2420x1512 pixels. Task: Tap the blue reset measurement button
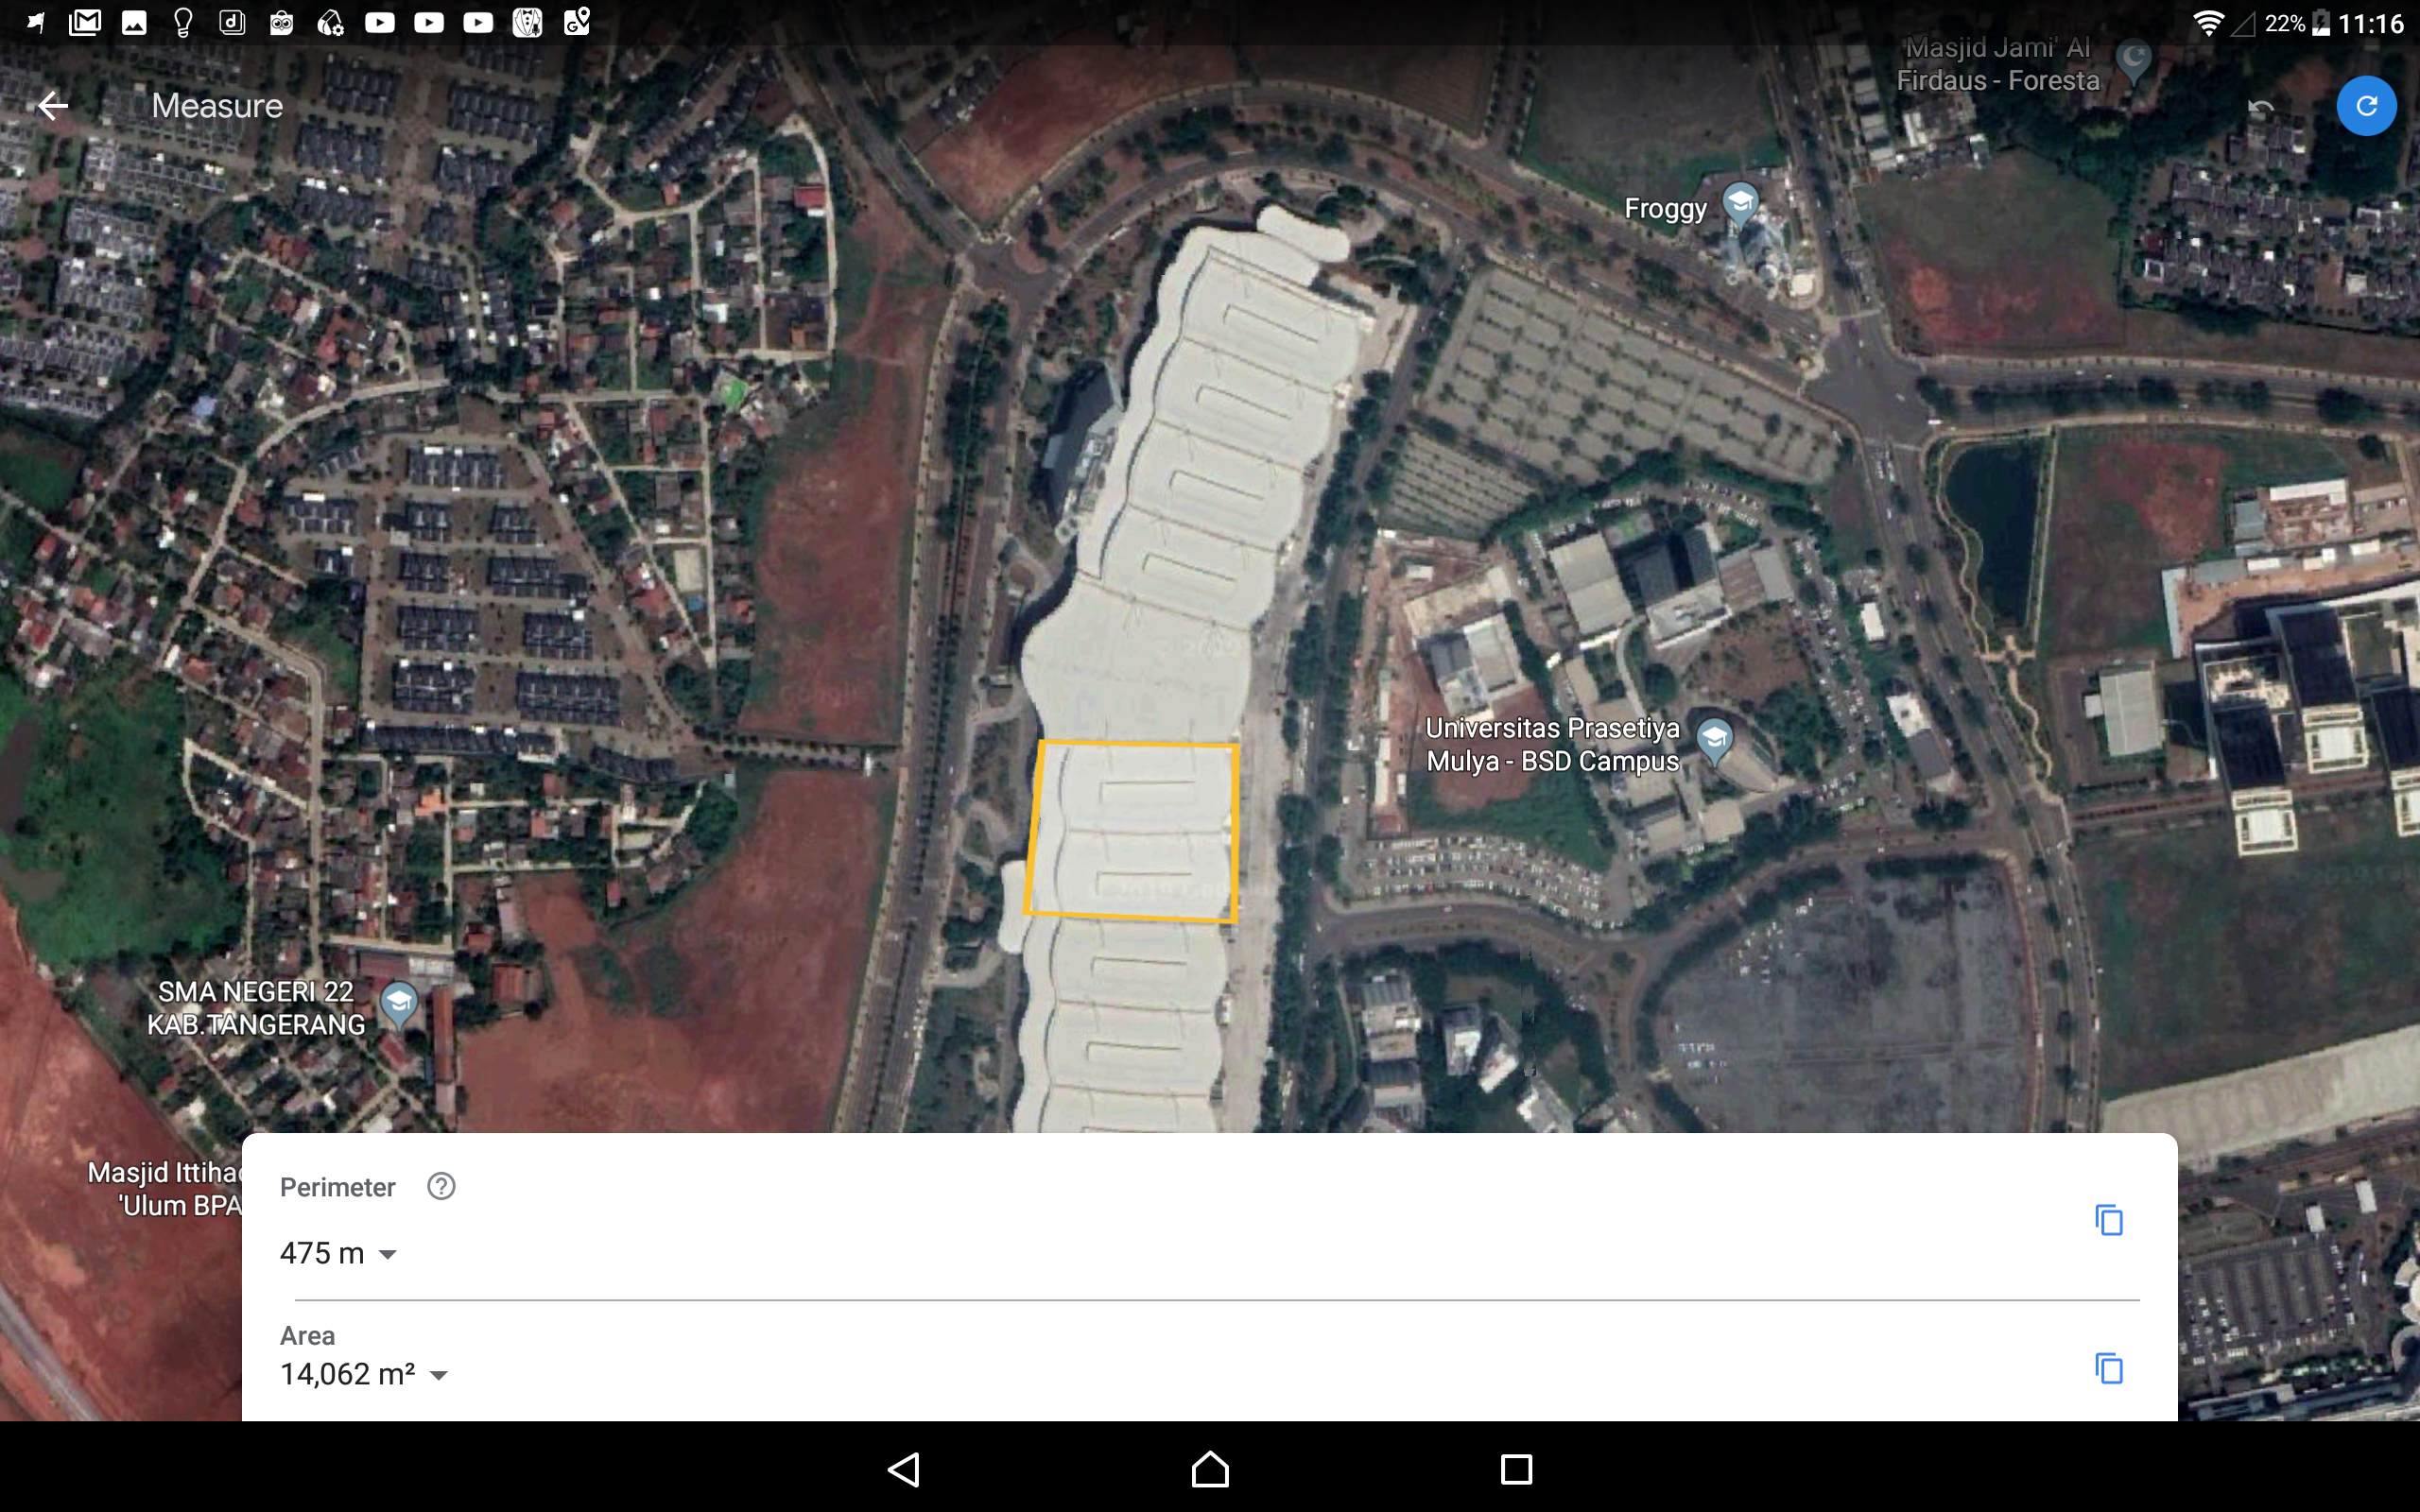[2365, 106]
